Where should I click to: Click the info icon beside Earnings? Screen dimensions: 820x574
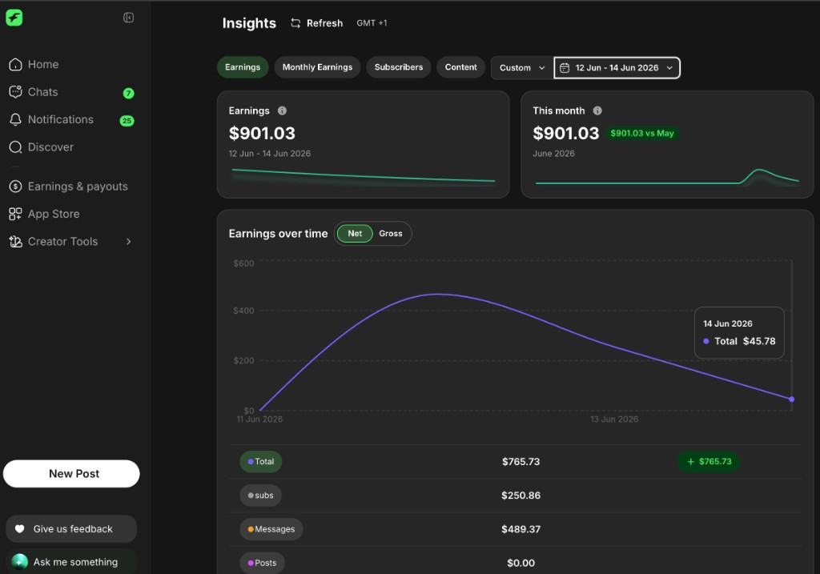282,110
